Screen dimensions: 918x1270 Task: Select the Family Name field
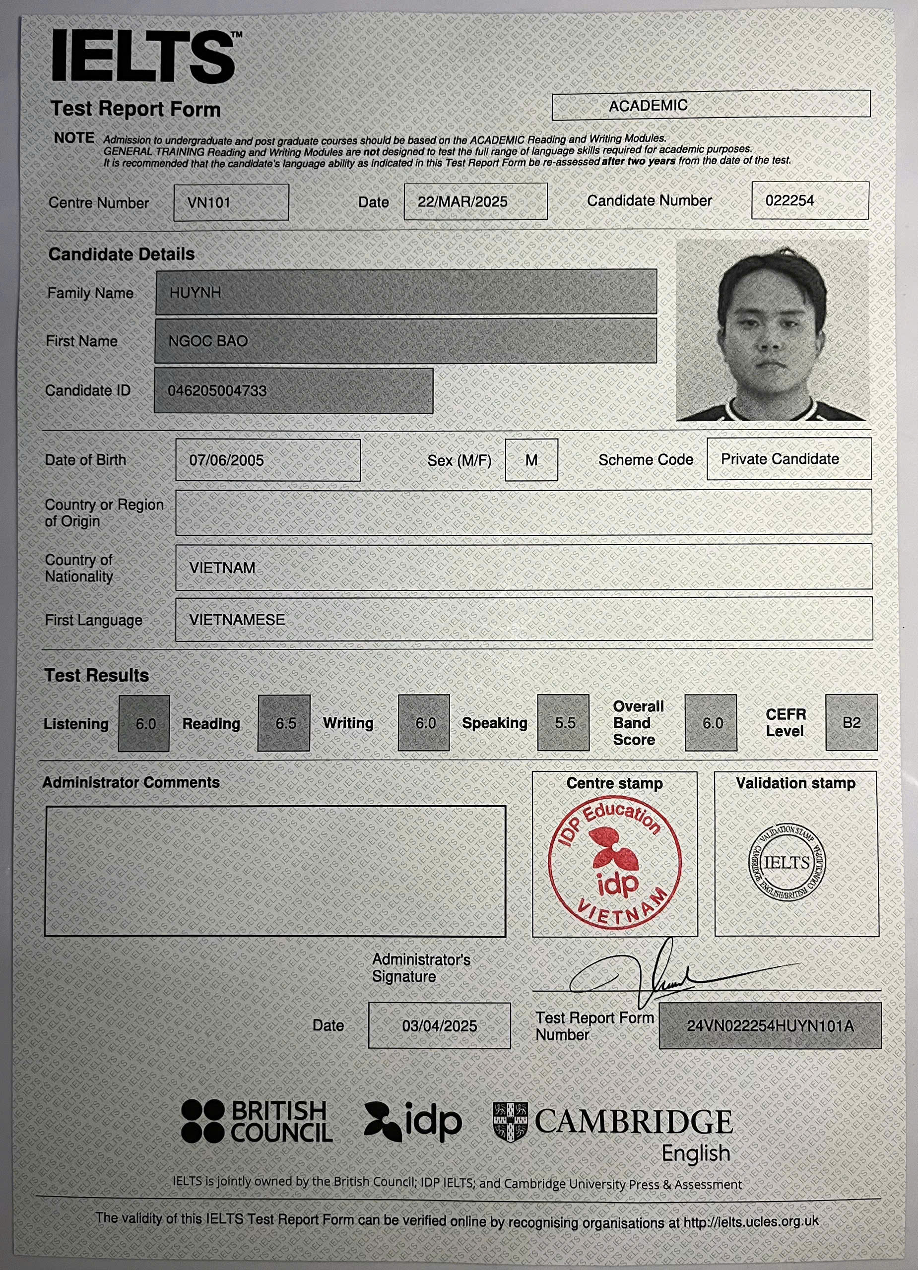tap(405, 292)
